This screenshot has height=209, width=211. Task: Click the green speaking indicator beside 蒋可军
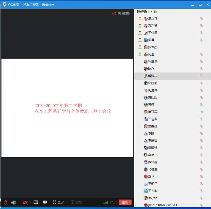click(x=201, y=112)
